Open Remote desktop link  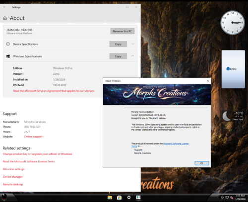[x=13, y=184]
